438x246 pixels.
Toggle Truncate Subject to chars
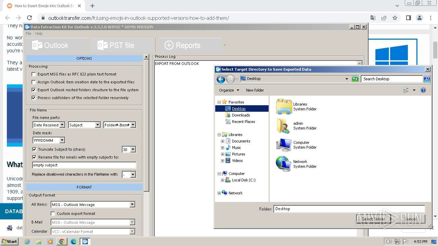pyautogui.click(x=34, y=149)
